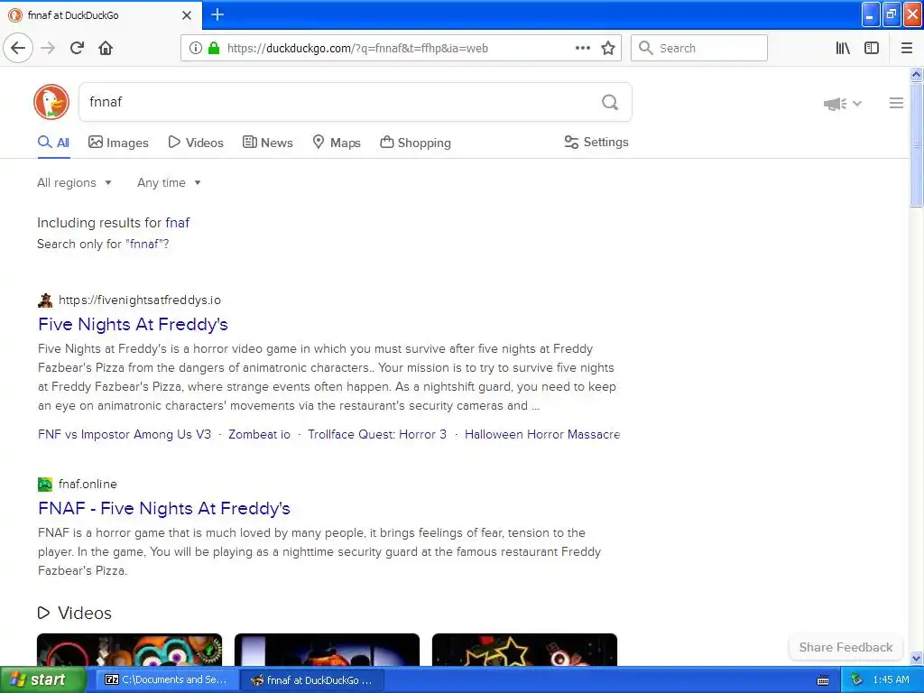
Task: Switch to the Images tab
Action: pos(118,143)
